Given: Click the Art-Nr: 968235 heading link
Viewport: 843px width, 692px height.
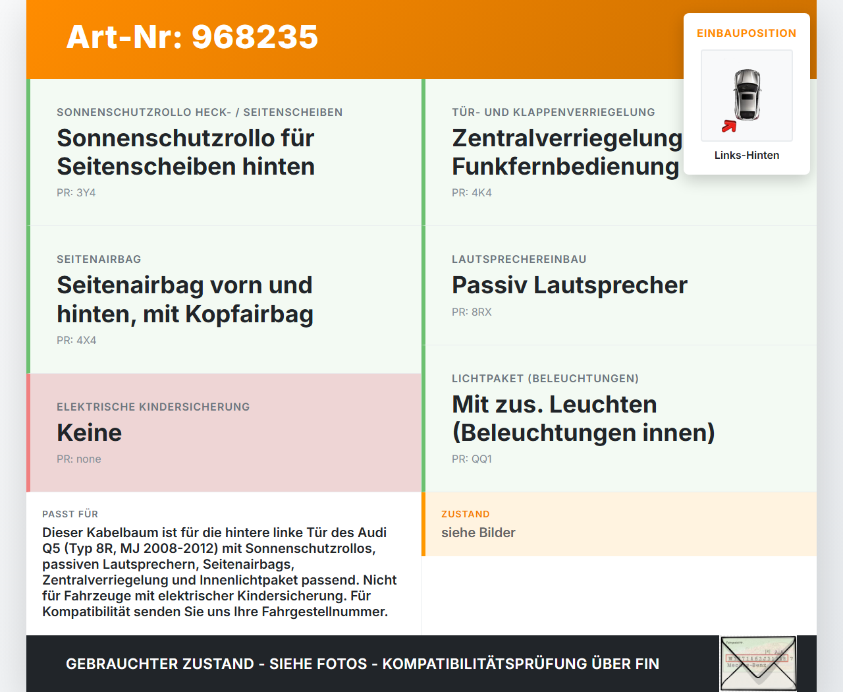Looking at the screenshot, I should [192, 38].
